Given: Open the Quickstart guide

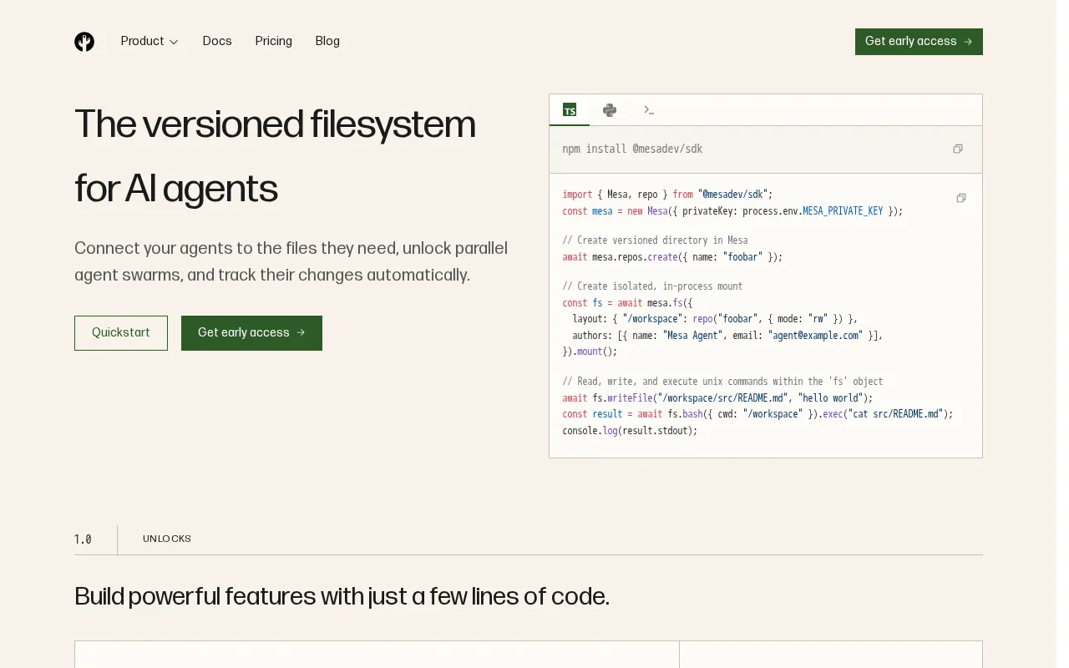Looking at the screenshot, I should click(x=121, y=333).
